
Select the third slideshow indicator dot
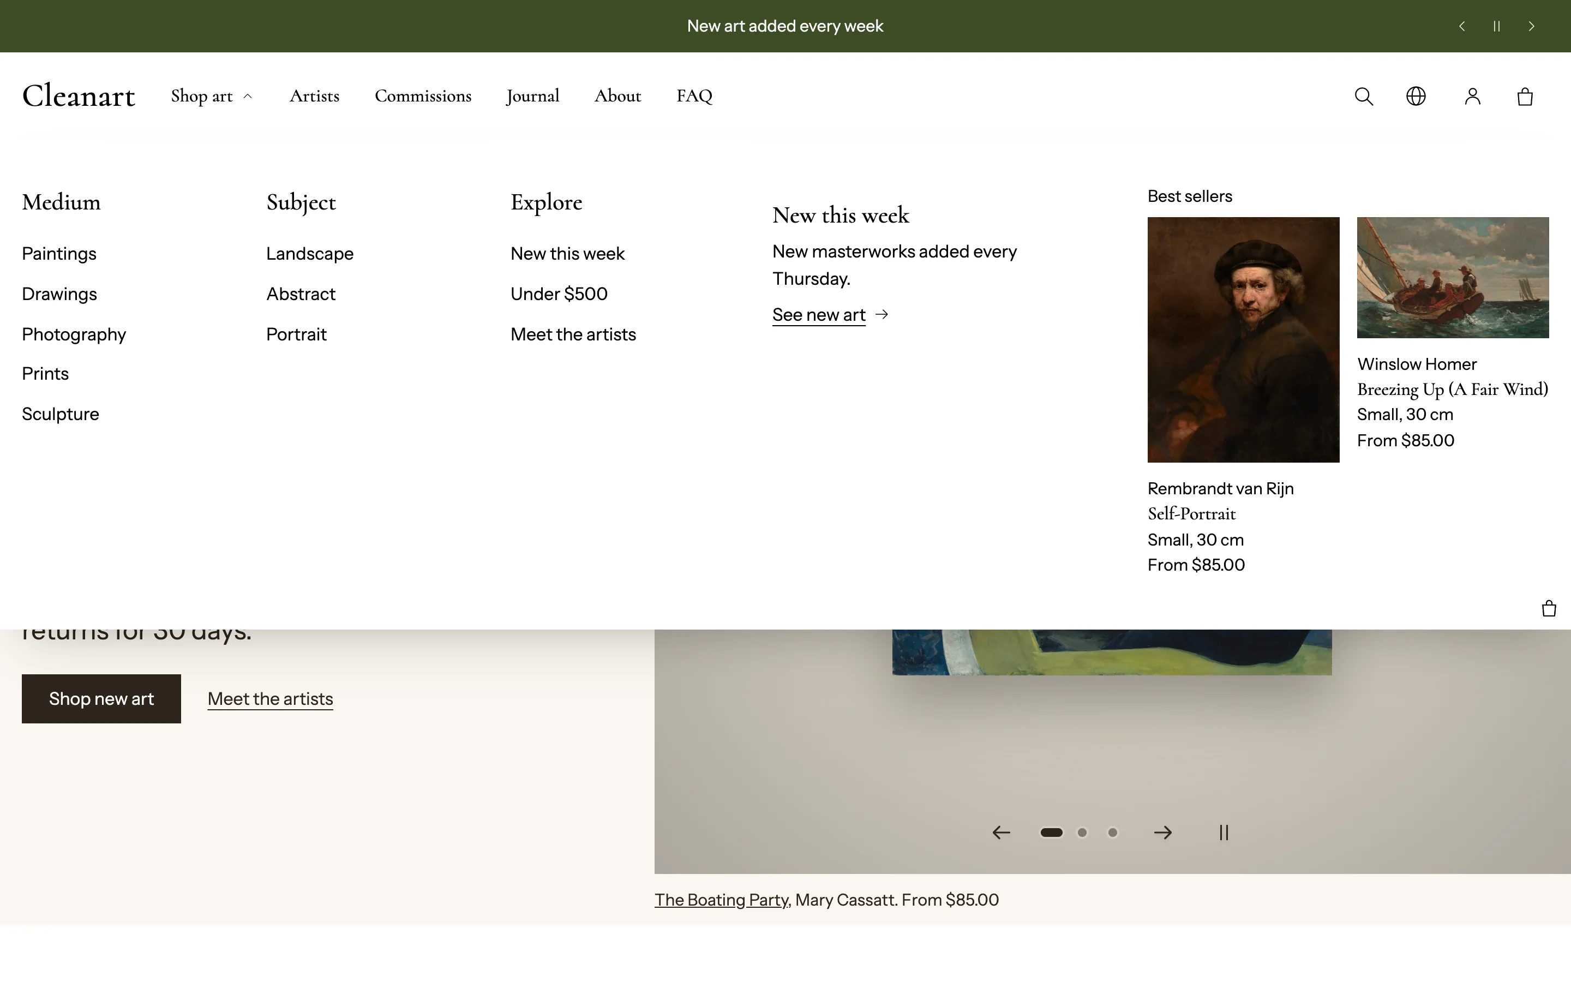(1113, 833)
